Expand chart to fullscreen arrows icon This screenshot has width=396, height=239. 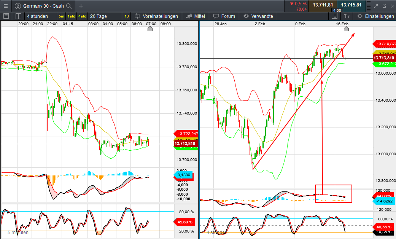click(376, 6)
